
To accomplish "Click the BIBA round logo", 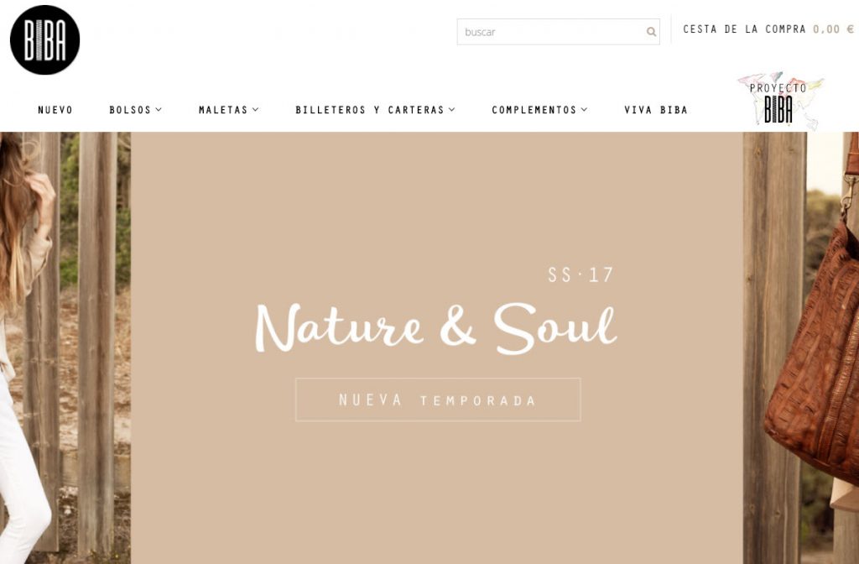I will [x=45, y=40].
